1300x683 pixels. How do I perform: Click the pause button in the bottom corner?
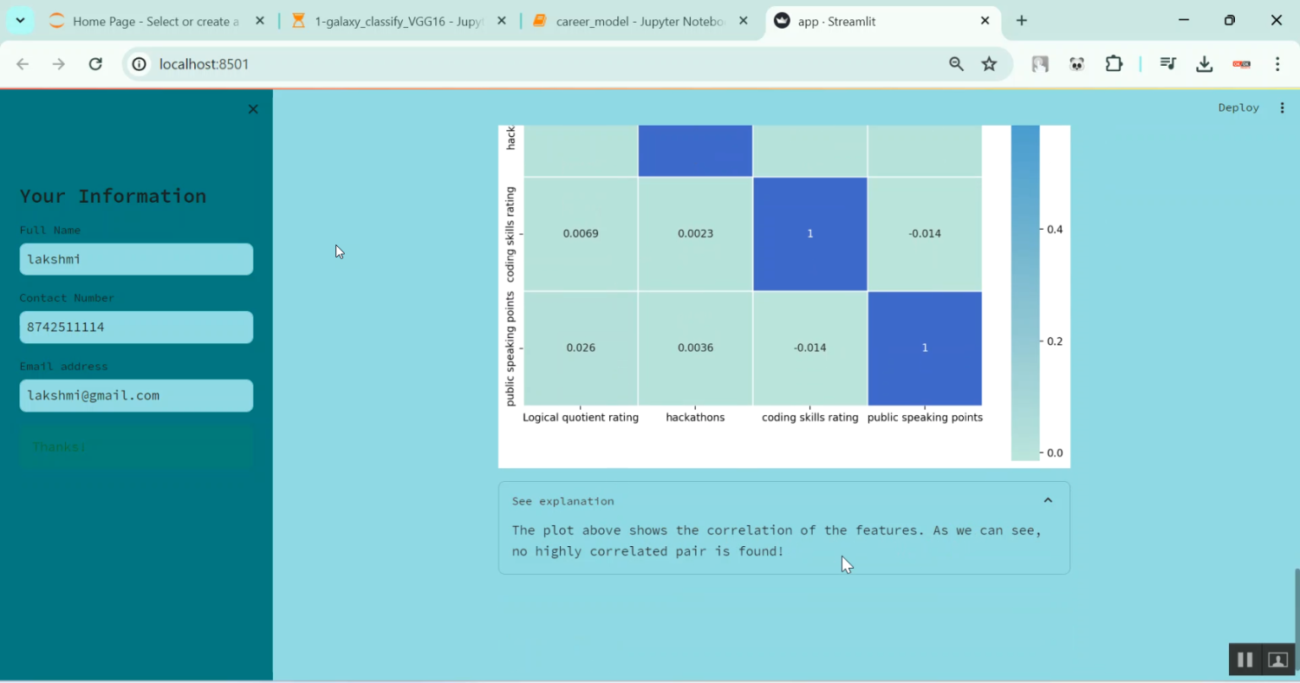pos(1245,660)
